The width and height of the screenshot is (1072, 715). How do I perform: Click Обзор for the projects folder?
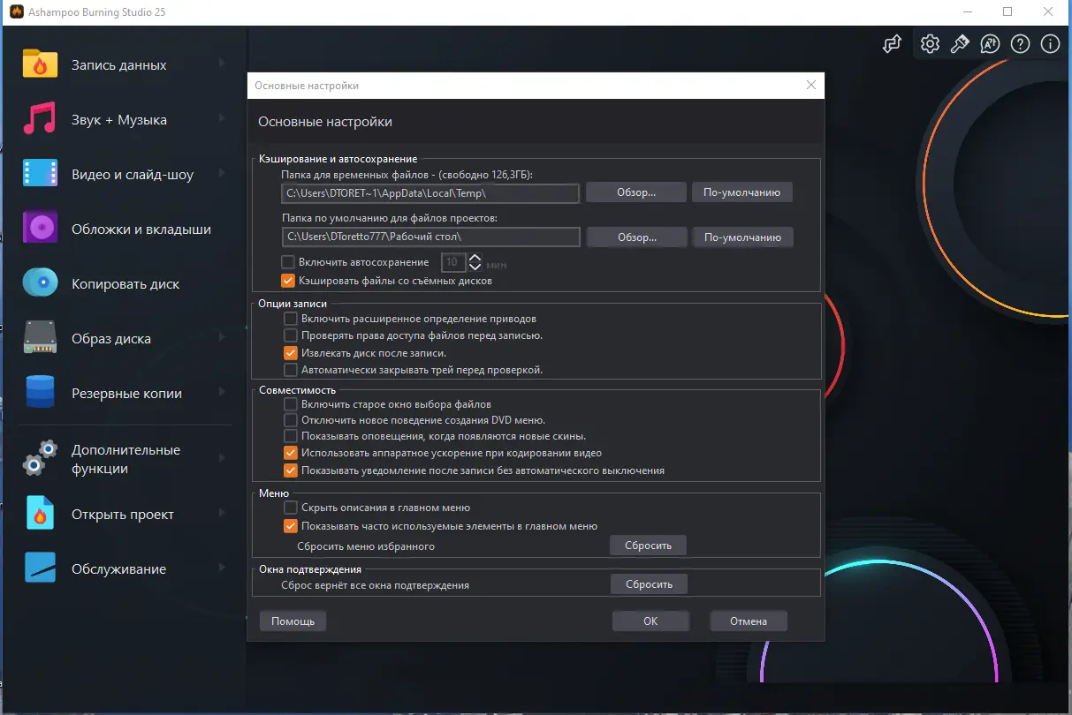(x=636, y=237)
